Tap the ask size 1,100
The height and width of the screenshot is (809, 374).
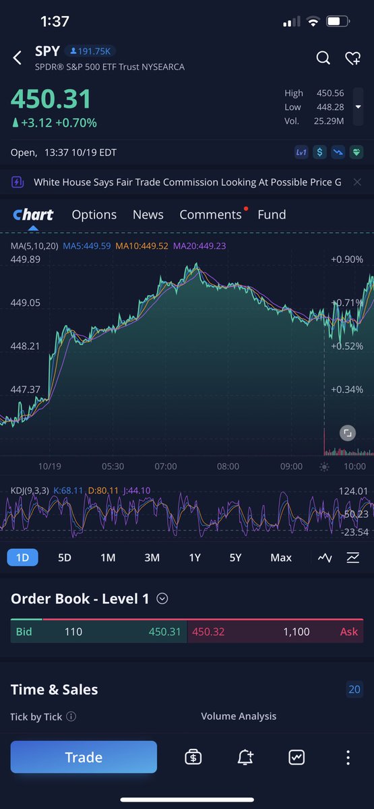pos(297,632)
